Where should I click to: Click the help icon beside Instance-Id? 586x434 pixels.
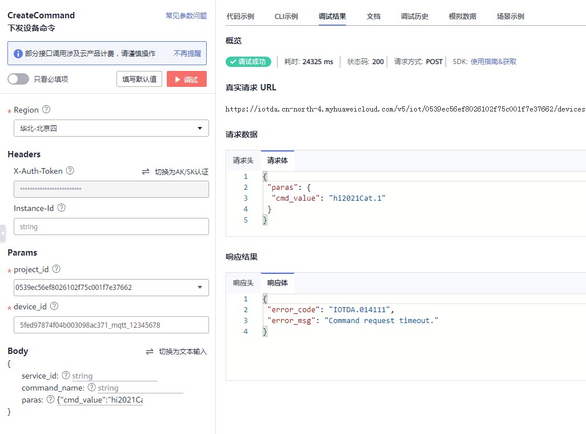[61, 208]
